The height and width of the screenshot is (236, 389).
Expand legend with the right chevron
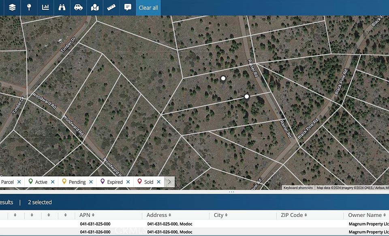click(169, 182)
